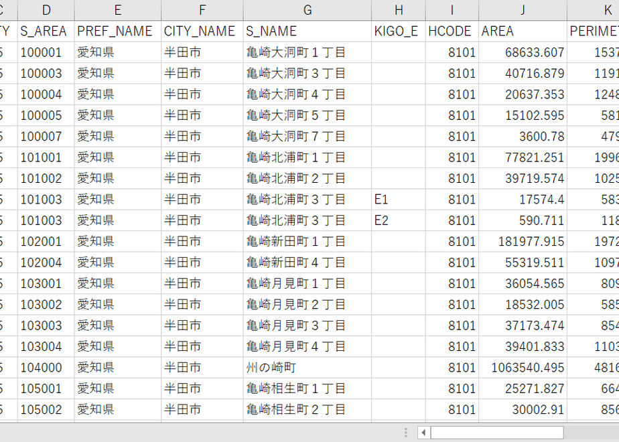
Task: Select AREA value 25271.827
Action: tap(523, 388)
